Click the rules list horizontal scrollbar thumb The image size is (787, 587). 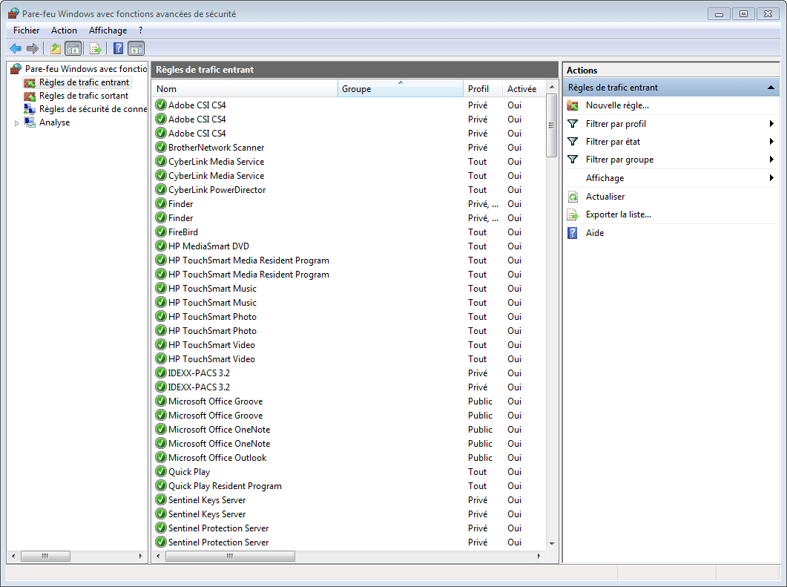230,556
